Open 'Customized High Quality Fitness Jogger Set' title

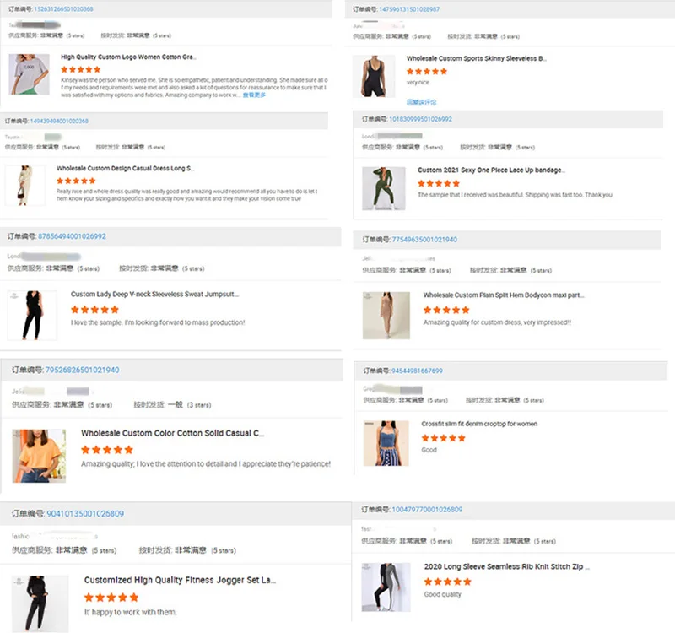[x=180, y=580]
